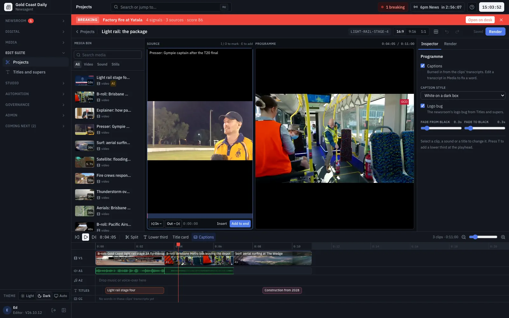Image resolution: width=509 pixels, height=318 pixels.
Task: Dismiss the breaking news banner
Action: [501, 20]
